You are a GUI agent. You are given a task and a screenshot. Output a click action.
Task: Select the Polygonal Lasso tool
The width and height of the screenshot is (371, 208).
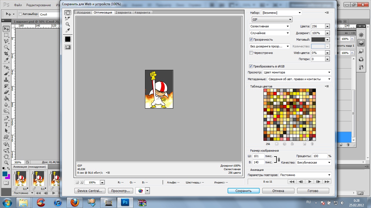point(6,41)
